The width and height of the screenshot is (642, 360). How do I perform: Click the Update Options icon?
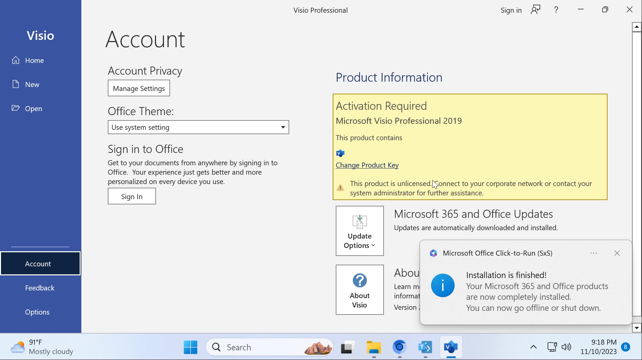[x=359, y=221]
